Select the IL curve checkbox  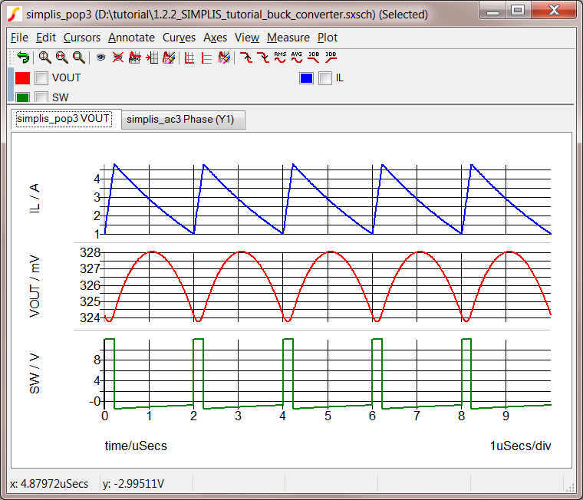325,77
